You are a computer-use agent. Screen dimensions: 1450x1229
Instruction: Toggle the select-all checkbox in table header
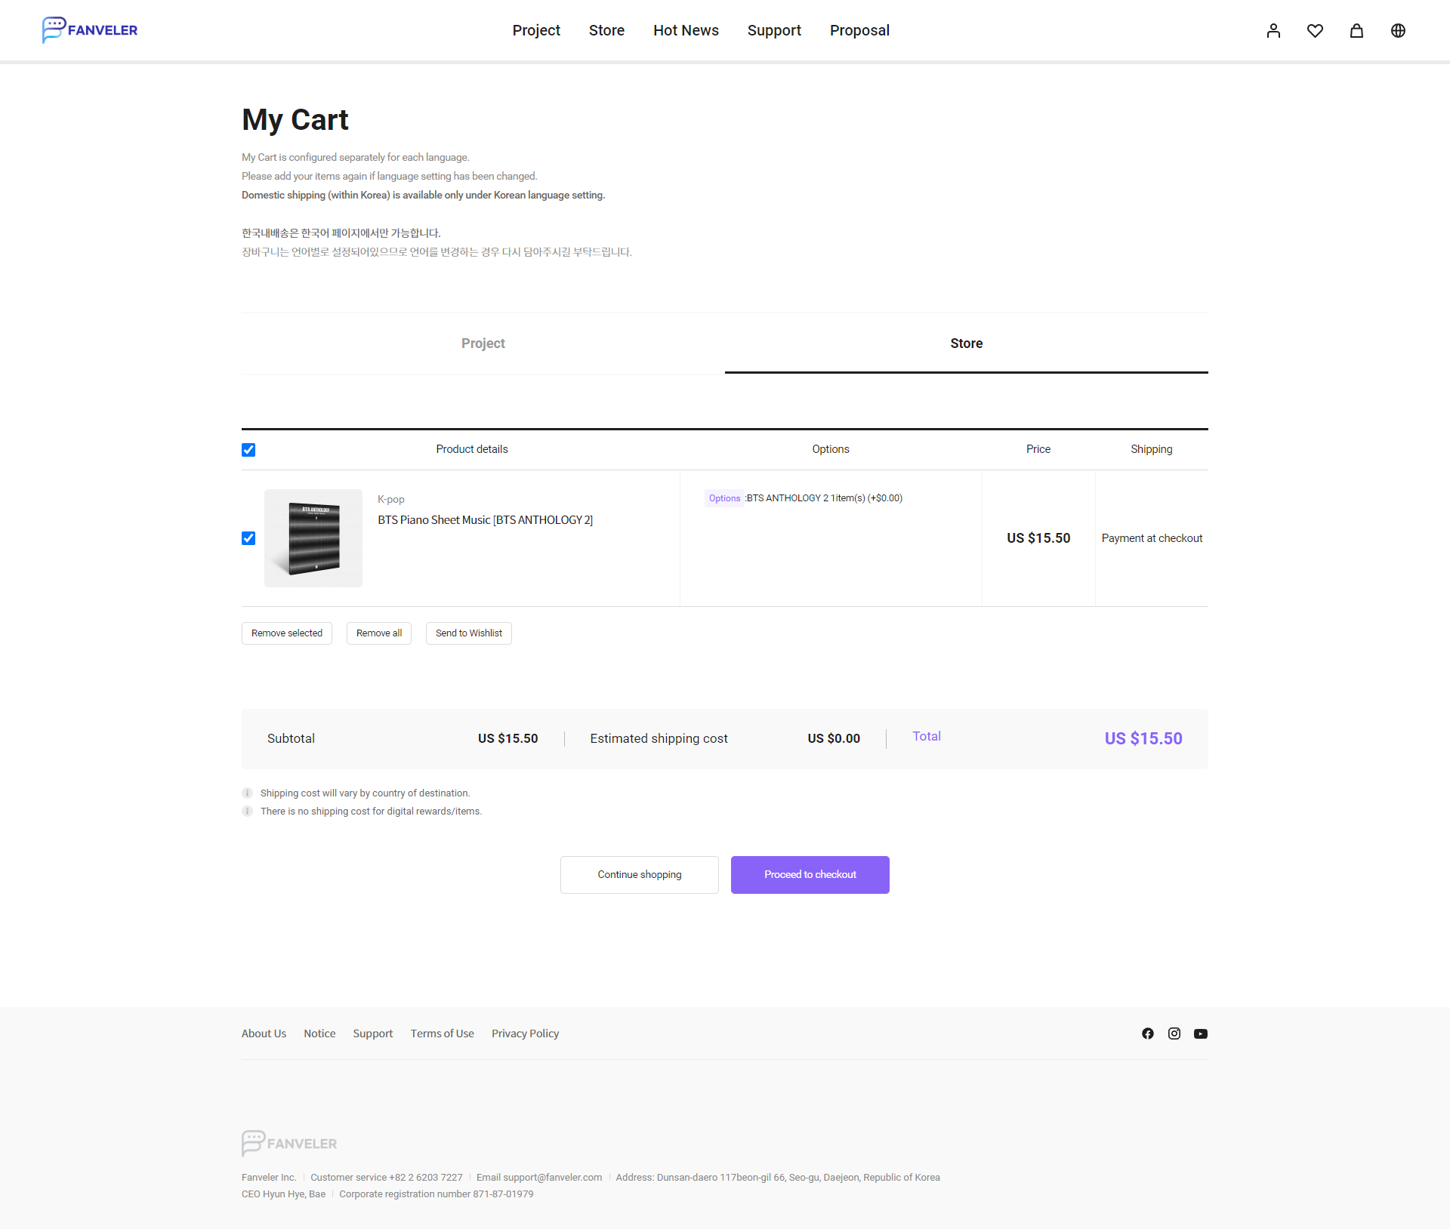tap(248, 450)
